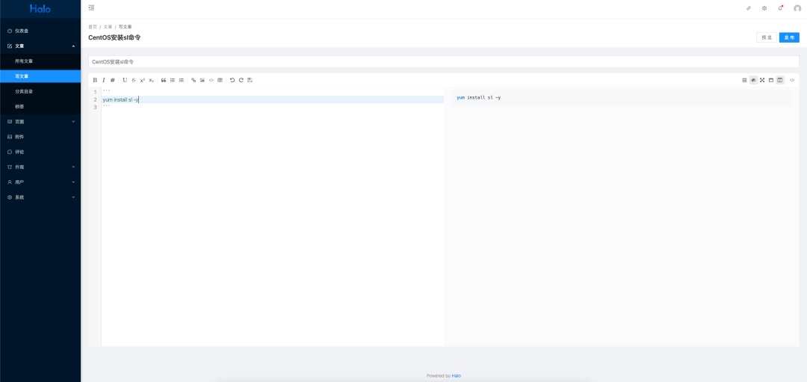Apply superscript formatting
The height and width of the screenshot is (382, 807).
click(x=143, y=80)
